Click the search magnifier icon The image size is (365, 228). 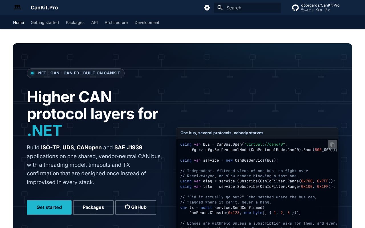point(220,8)
